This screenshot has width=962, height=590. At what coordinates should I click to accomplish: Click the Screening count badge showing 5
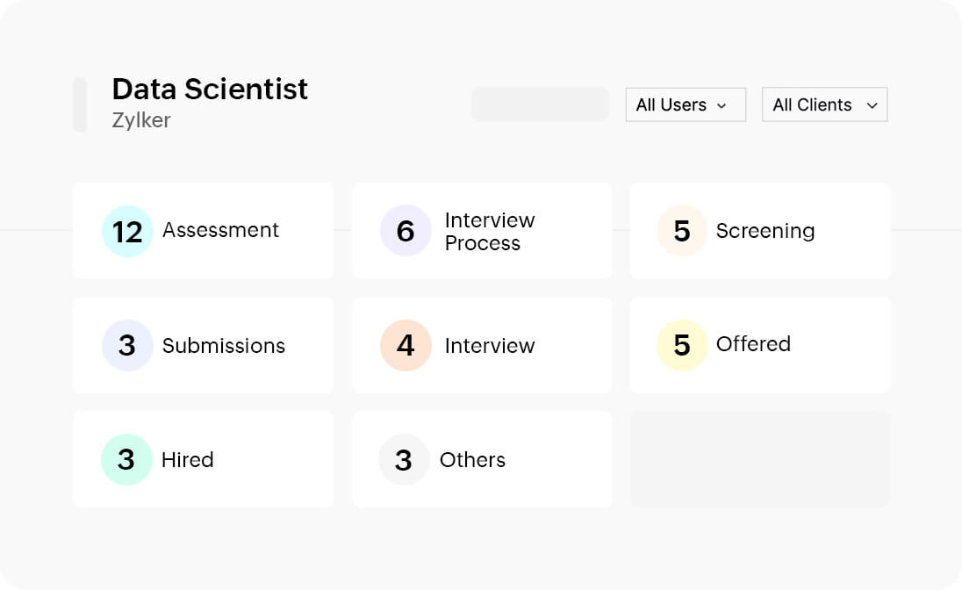point(682,231)
